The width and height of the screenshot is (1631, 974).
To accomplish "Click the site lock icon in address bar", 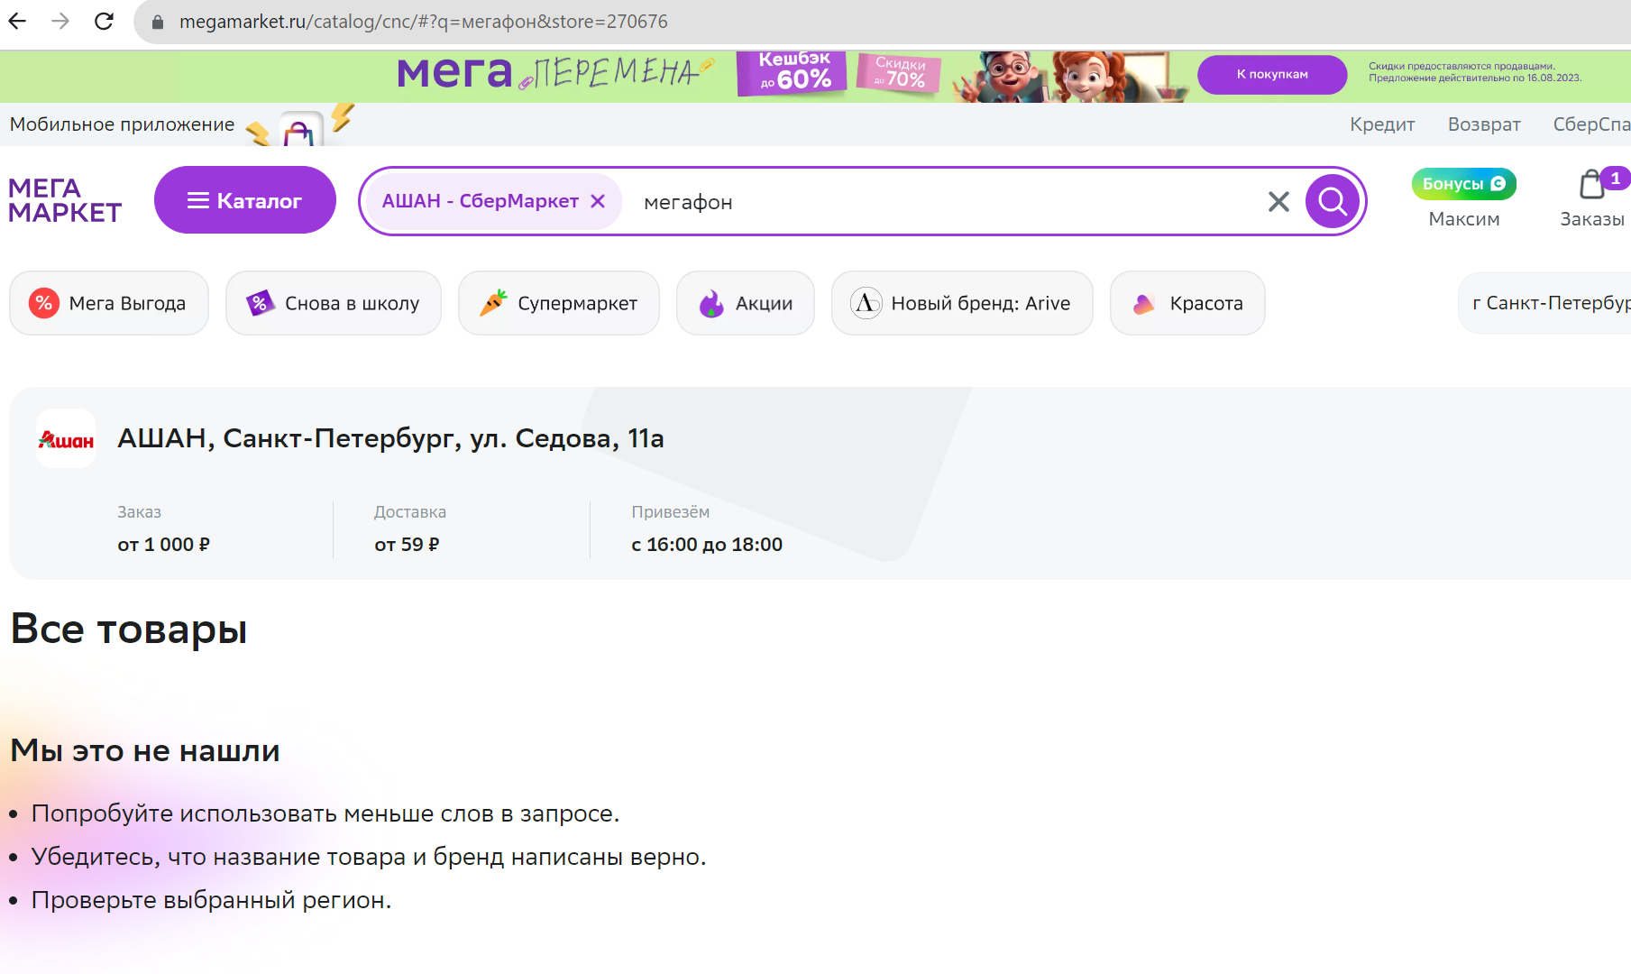I will click(x=158, y=22).
